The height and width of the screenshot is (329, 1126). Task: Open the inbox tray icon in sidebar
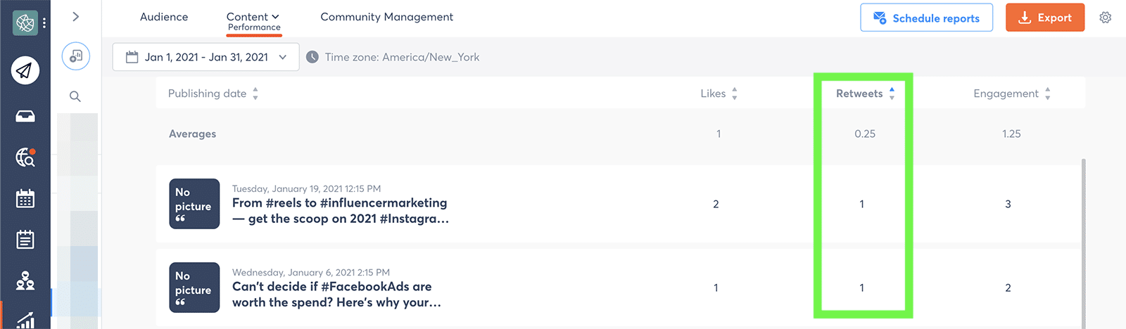[x=25, y=116]
